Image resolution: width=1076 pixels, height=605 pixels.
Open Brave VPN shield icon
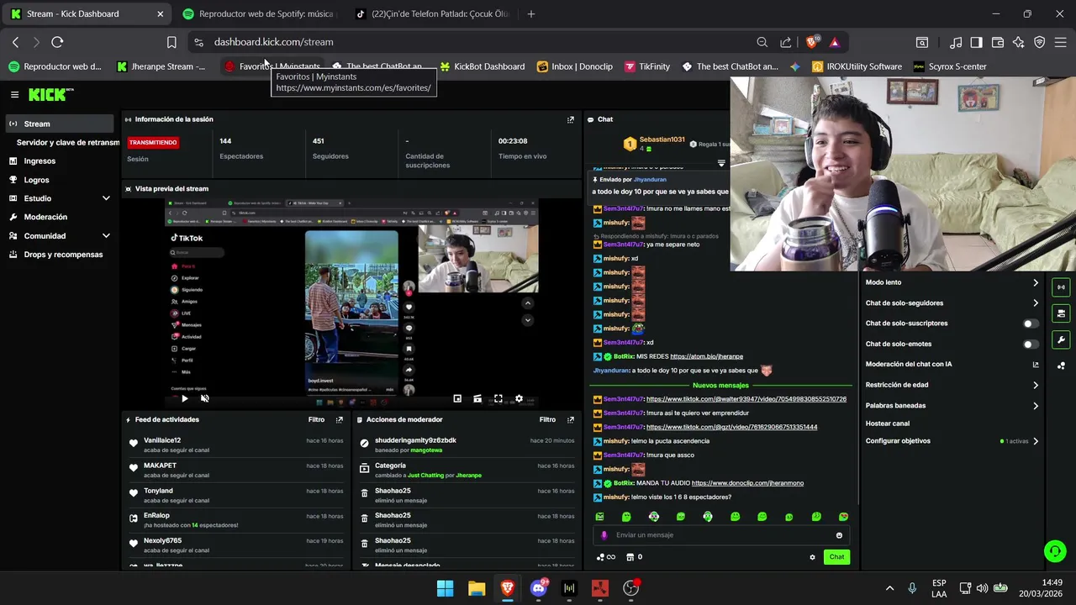pyautogui.click(x=1040, y=42)
